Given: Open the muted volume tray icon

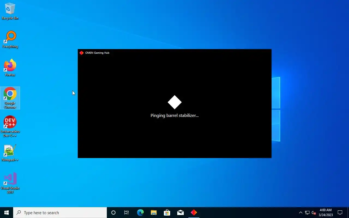Looking at the screenshot, I should point(314,213).
